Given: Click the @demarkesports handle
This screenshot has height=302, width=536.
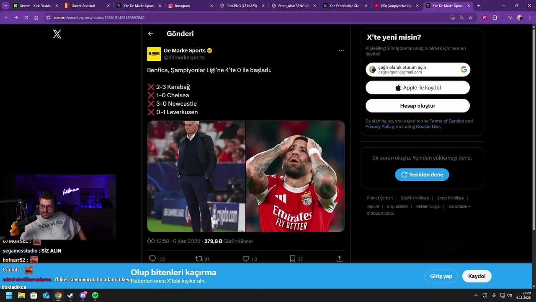Looking at the screenshot, I should point(184,57).
